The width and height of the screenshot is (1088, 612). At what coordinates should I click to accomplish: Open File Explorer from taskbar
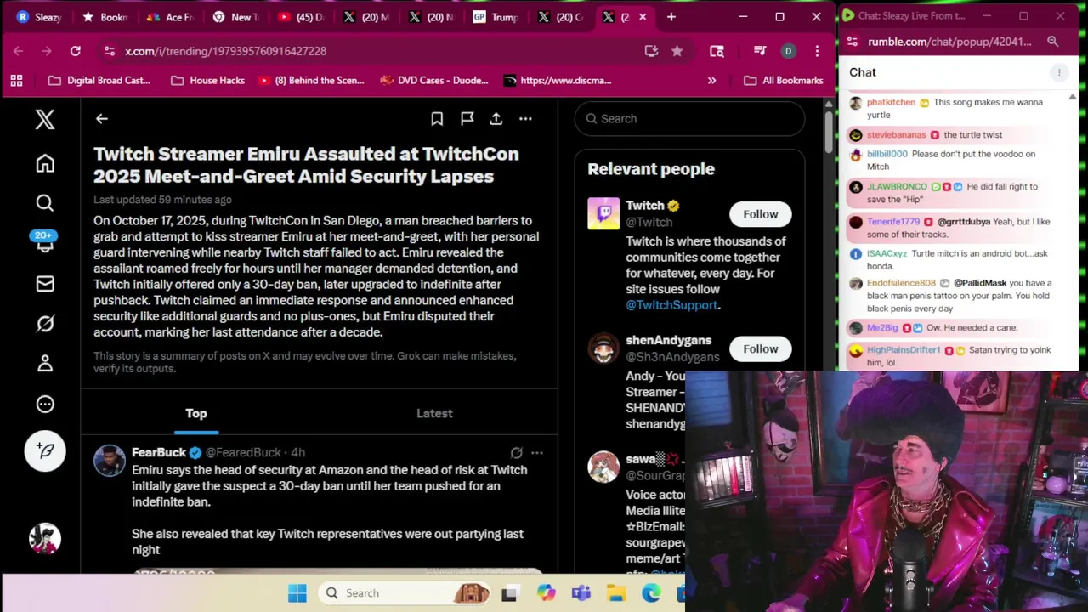point(616,593)
